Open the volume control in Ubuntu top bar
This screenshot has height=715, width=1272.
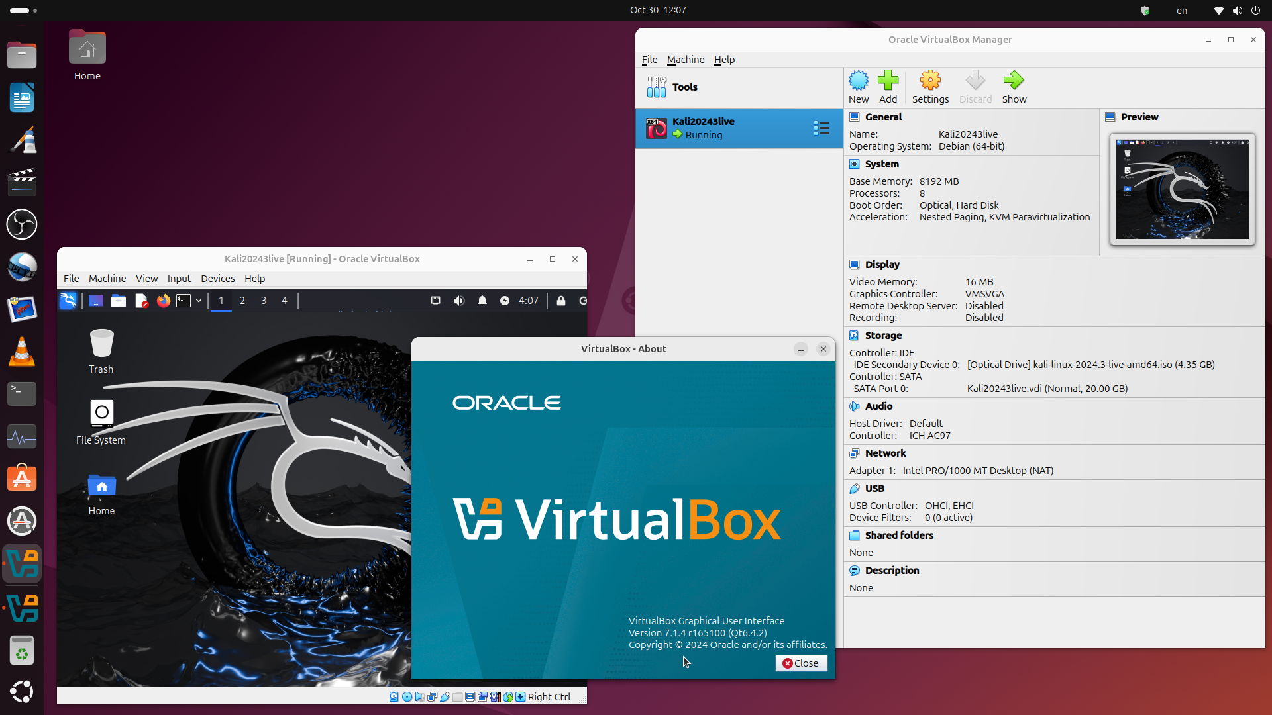[x=1237, y=10]
